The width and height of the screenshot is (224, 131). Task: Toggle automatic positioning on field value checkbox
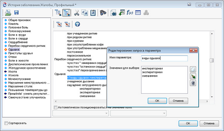(x=55, y=107)
